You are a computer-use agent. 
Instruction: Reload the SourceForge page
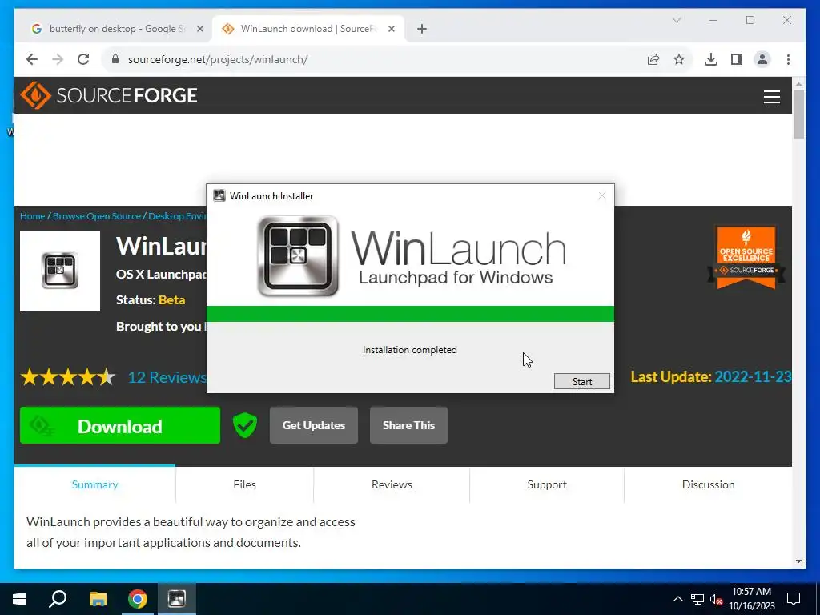(x=83, y=59)
